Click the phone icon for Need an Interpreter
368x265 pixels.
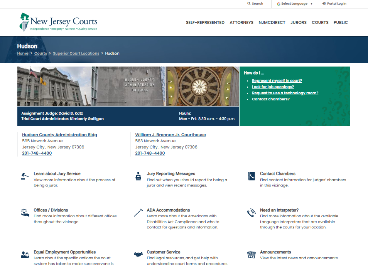tap(251, 213)
